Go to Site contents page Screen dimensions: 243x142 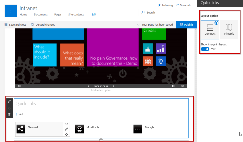76,15
